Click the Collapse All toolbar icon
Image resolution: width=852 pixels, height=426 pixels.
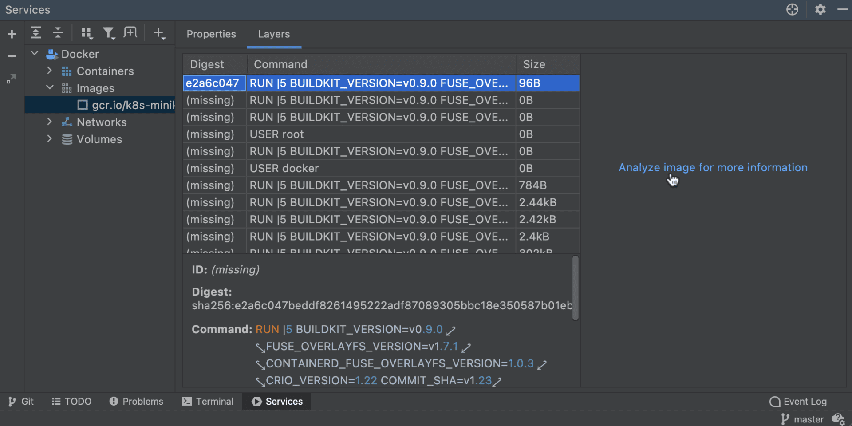(58, 32)
